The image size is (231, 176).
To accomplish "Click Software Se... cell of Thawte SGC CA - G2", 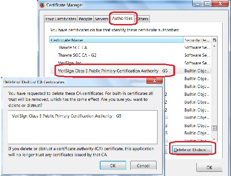I will pos(197,55).
